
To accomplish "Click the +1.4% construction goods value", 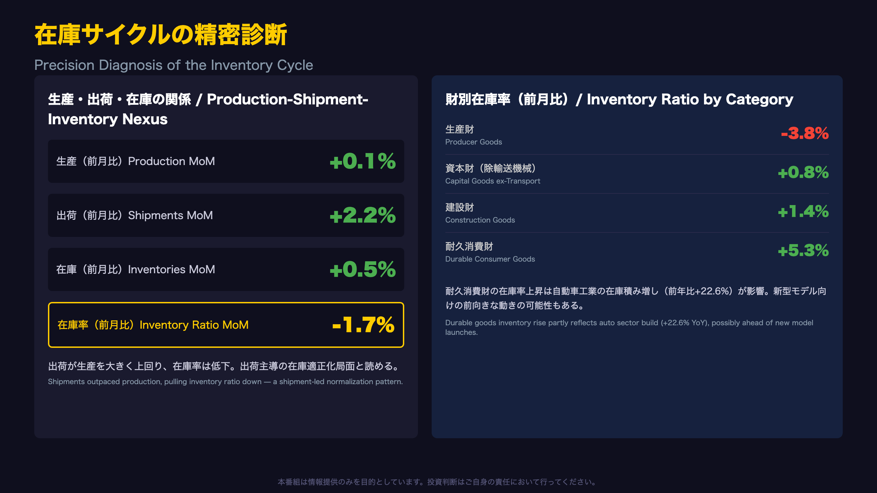I will click(x=803, y=211).
